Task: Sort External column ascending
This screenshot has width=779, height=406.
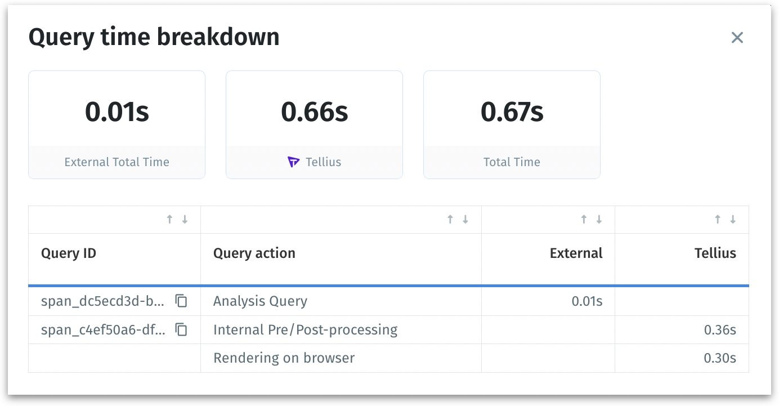Action: 584,220
